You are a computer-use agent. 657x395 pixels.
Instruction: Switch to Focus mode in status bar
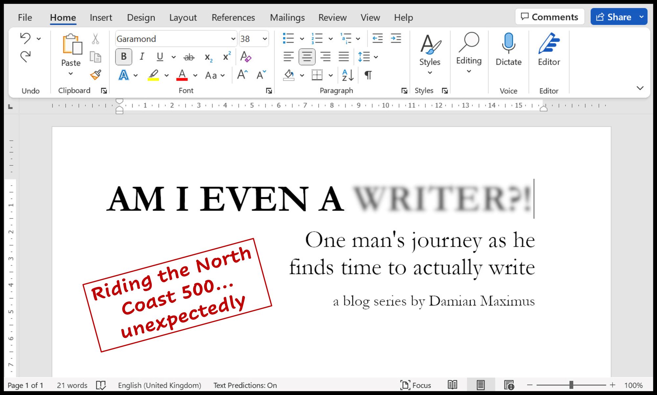pos(416,385)
